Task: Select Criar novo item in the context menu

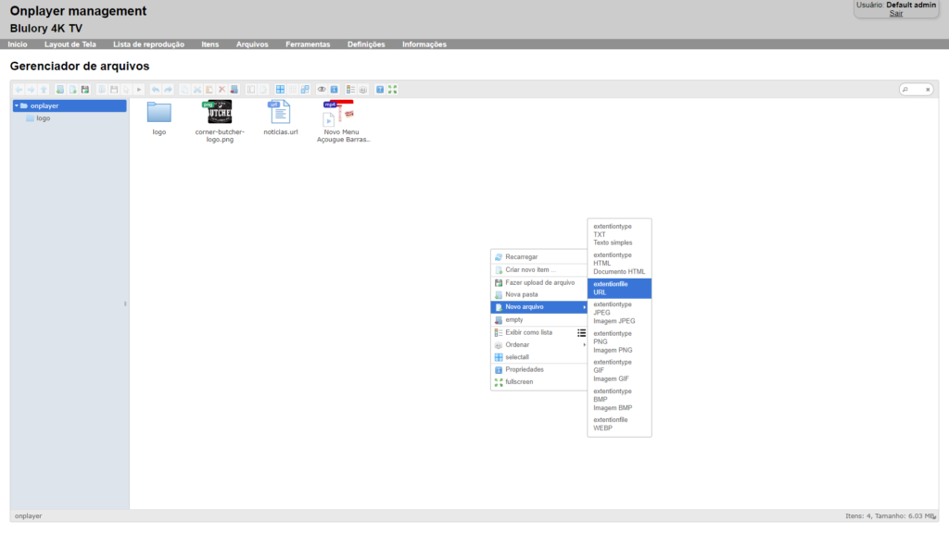Action: 538,269
